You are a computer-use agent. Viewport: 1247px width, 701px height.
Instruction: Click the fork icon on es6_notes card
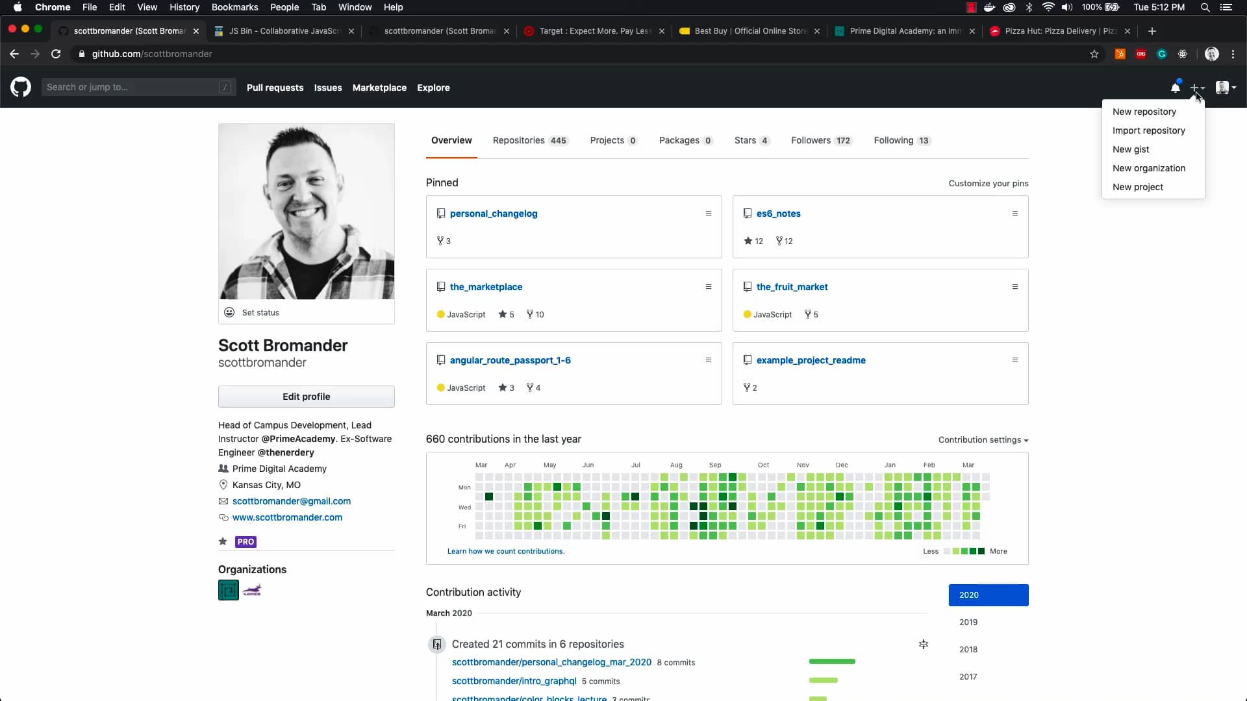click(x=779, y=241)
